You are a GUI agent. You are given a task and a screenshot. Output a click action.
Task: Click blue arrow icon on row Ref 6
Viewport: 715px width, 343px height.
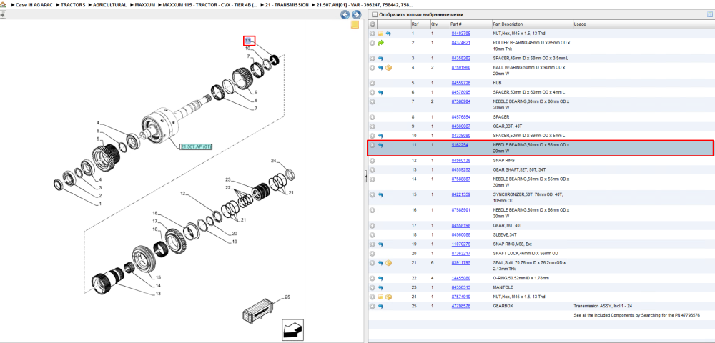(x=380, y=92)
